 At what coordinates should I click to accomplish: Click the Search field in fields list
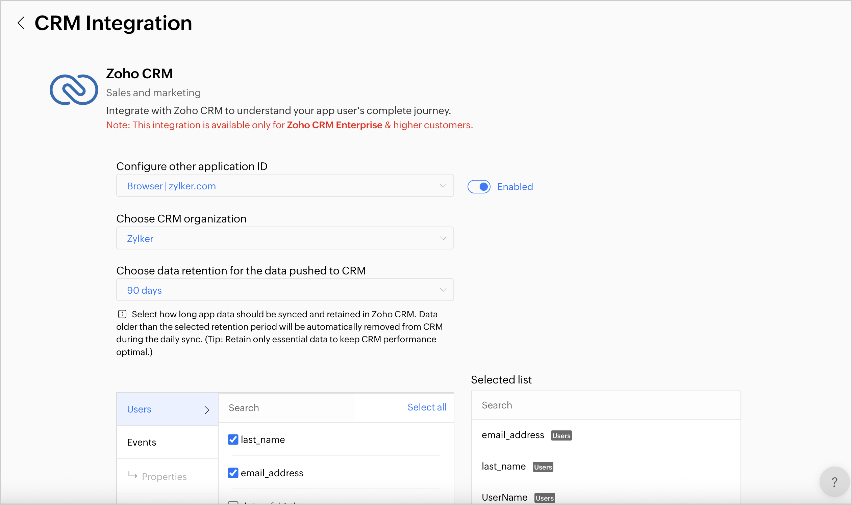click(290, 408)
